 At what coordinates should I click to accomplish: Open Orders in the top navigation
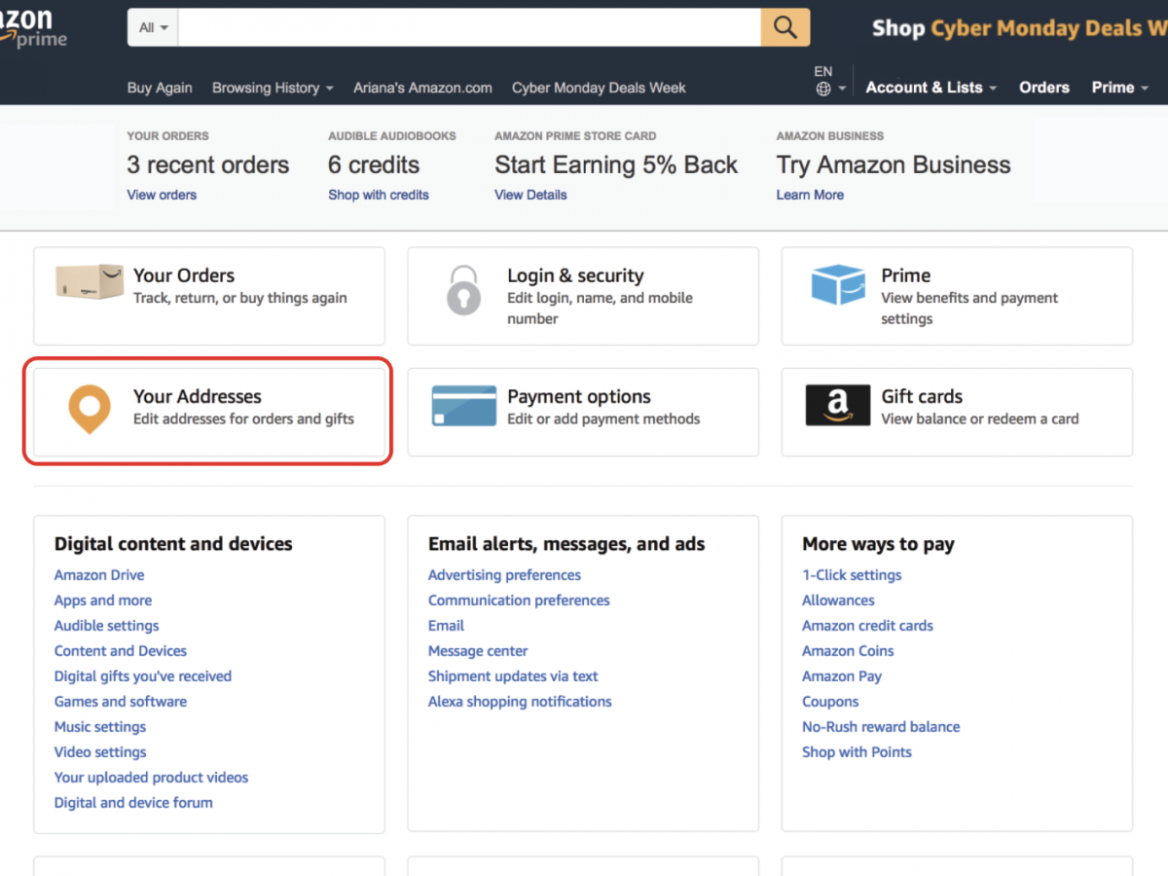pos(1044,88)
